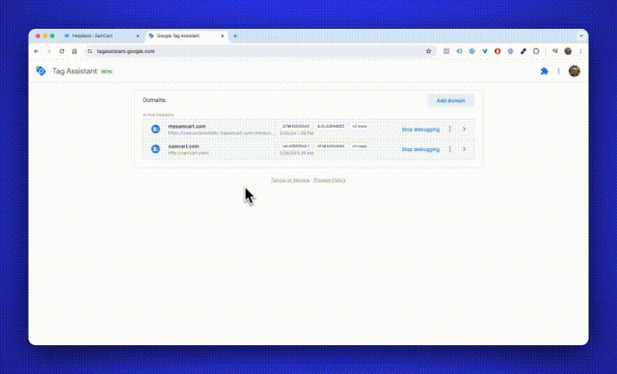Go forward with the browser forward arrow

[49, 51]
